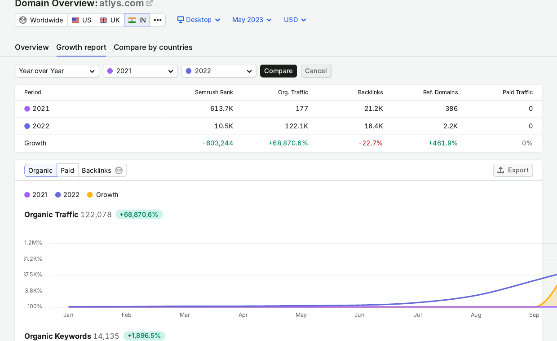Click the Desktop monitor icon
Image resolution: width=557 pixels, height=341 pixels.
[x=181, y=20]
